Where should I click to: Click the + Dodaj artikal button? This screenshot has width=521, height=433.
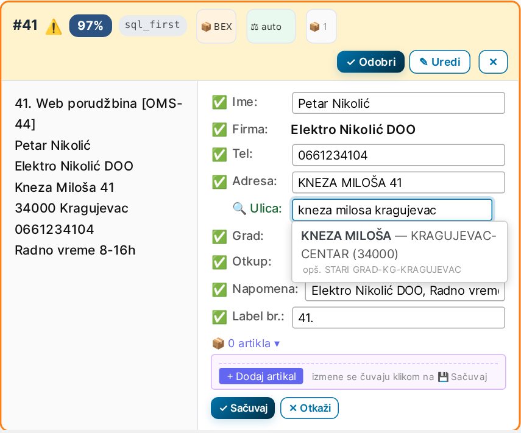(261, 376)
